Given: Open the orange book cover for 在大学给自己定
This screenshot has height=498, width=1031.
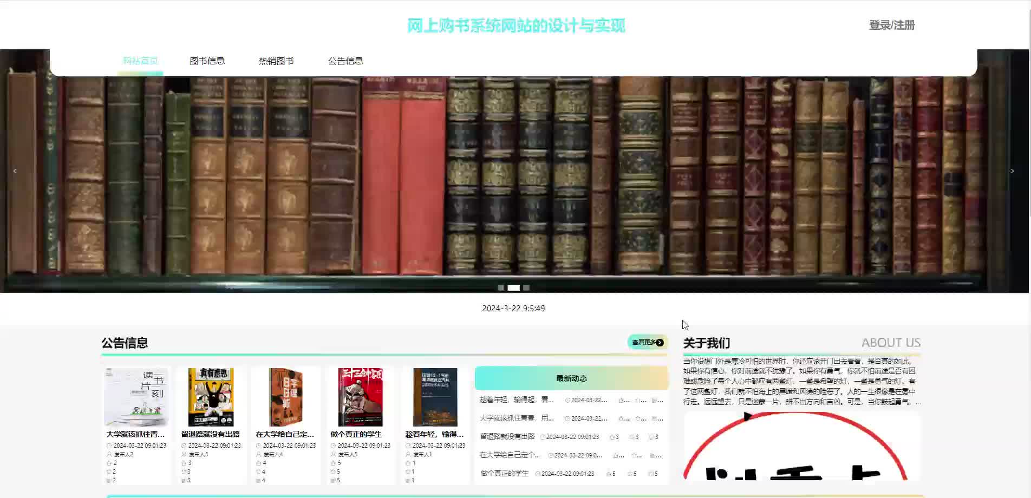Looking at the screenshot, I should tap(286, 397).
